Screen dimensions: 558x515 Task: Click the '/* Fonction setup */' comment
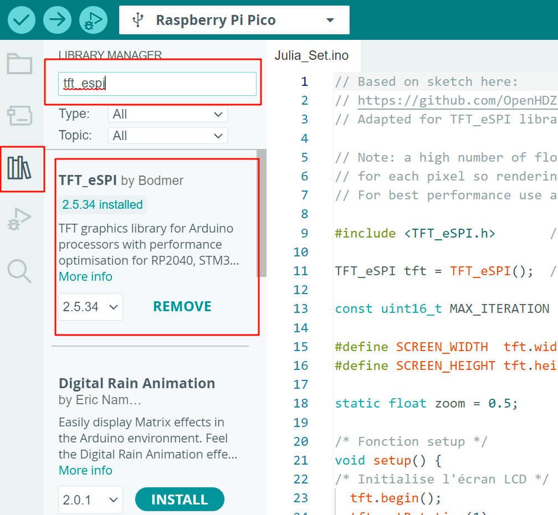(411, 441)
